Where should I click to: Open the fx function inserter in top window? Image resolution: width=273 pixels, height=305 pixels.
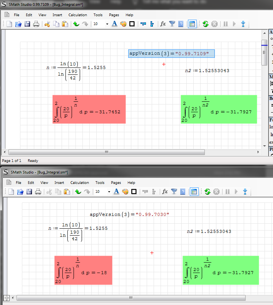pos(163,24)
